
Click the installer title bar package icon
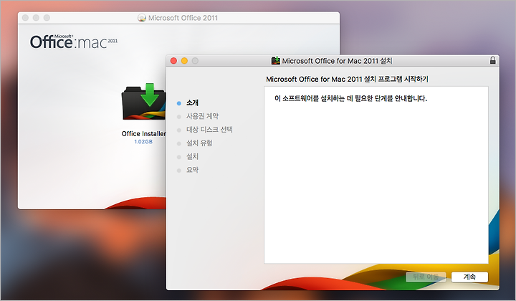click(x=276, y=60)
